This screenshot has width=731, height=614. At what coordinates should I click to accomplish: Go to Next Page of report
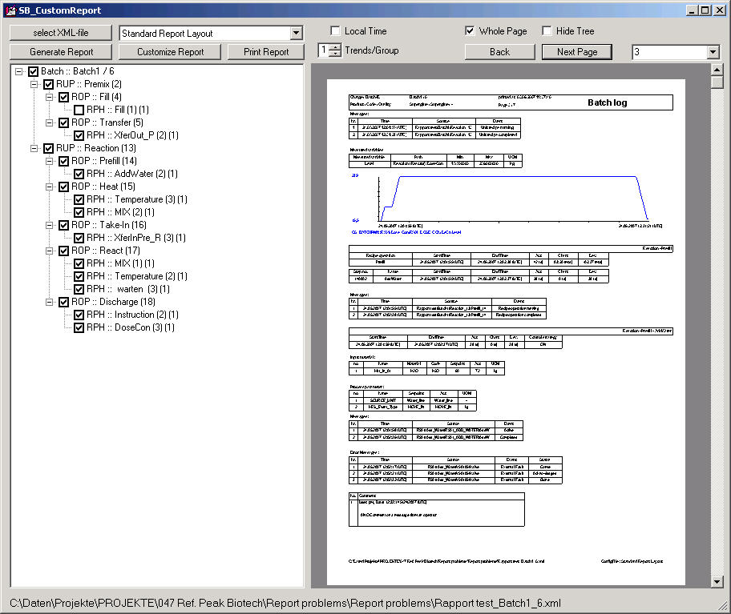tap(577, 52)
